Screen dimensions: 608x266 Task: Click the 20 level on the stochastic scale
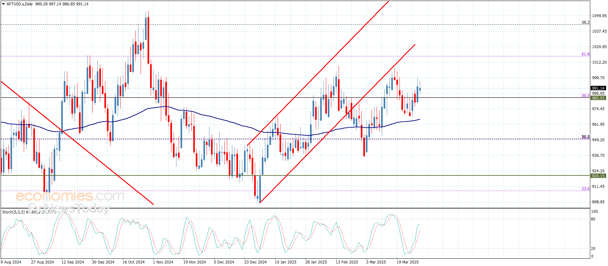pyautogui.click(x=593, y=249)
